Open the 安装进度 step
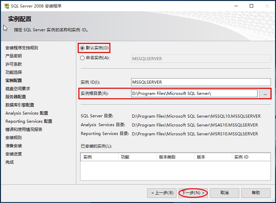The image size is (276, 203). tap(14, 154)
